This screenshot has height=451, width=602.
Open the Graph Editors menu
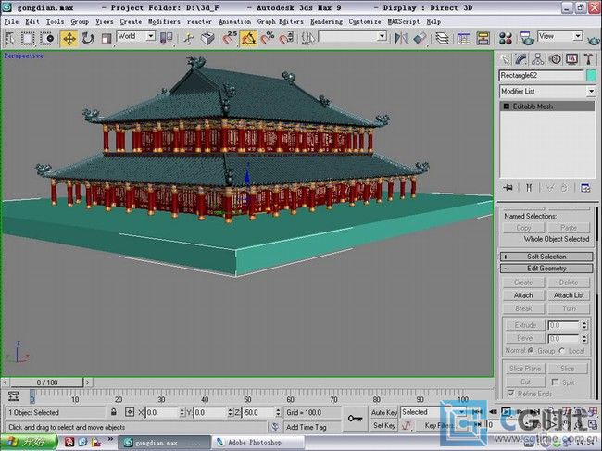[x=281, y=22]
